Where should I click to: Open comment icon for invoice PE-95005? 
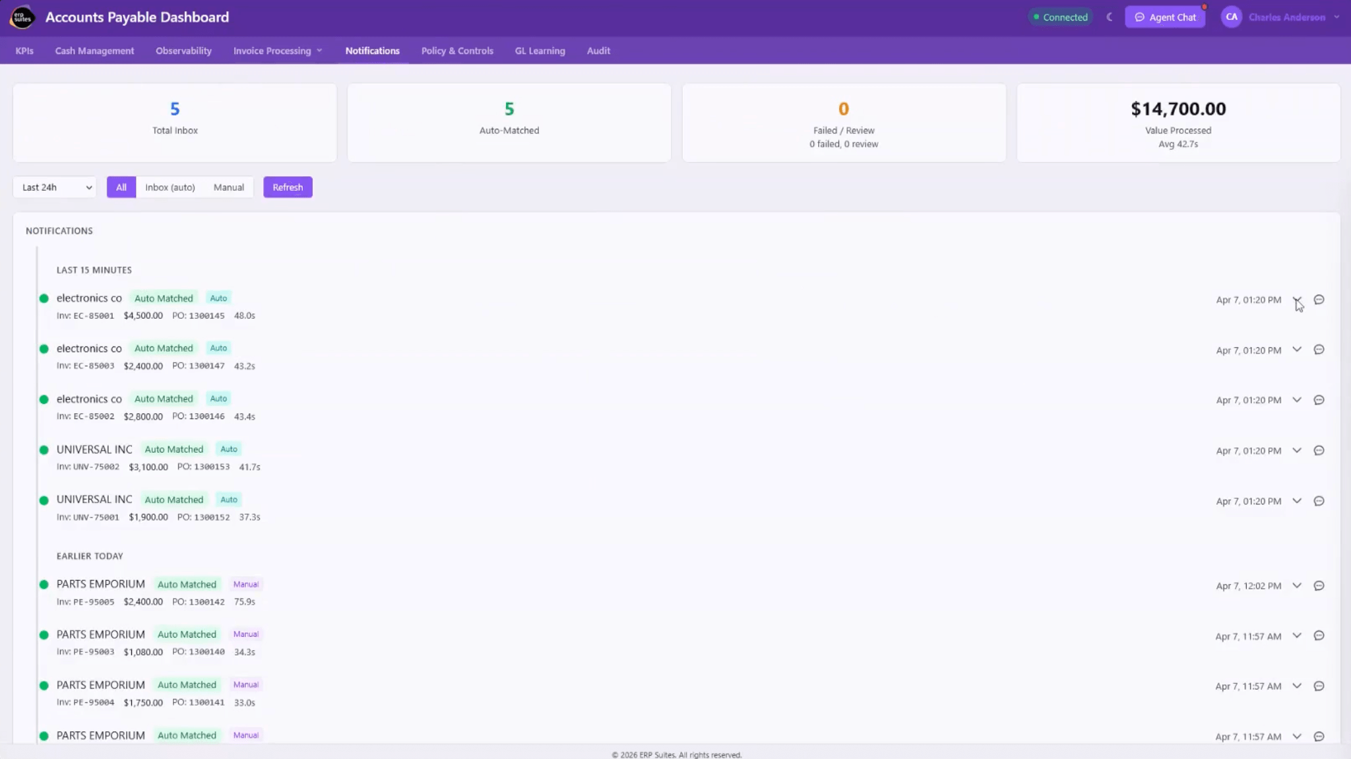pos(1319,586)
